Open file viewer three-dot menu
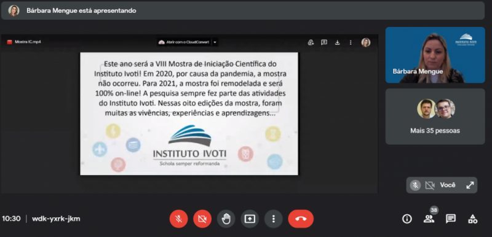This screenshot has width=492, height=237. [351, 42]
